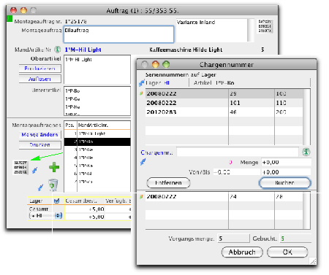Viewport: 329px width, 275px height.
Task: Toggle the checkbox icon in the Lager header
Action: [57, 201]
